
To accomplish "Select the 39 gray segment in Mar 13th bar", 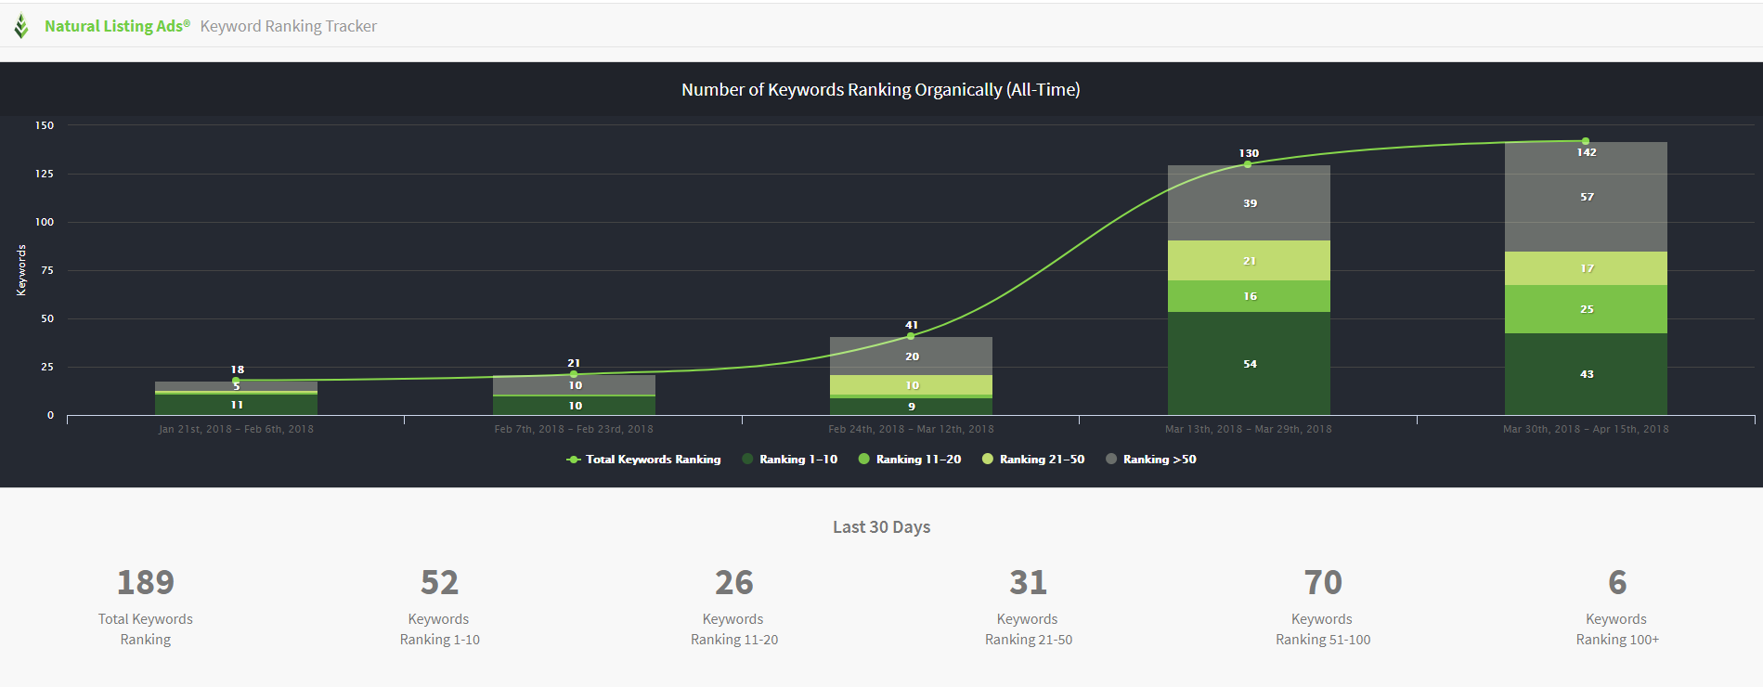I will tap(1249, 203).
